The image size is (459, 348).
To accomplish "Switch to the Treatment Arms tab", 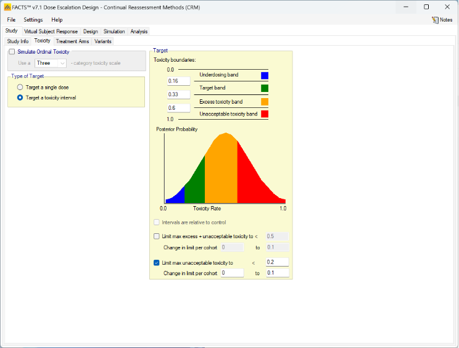I will (72, 41).
